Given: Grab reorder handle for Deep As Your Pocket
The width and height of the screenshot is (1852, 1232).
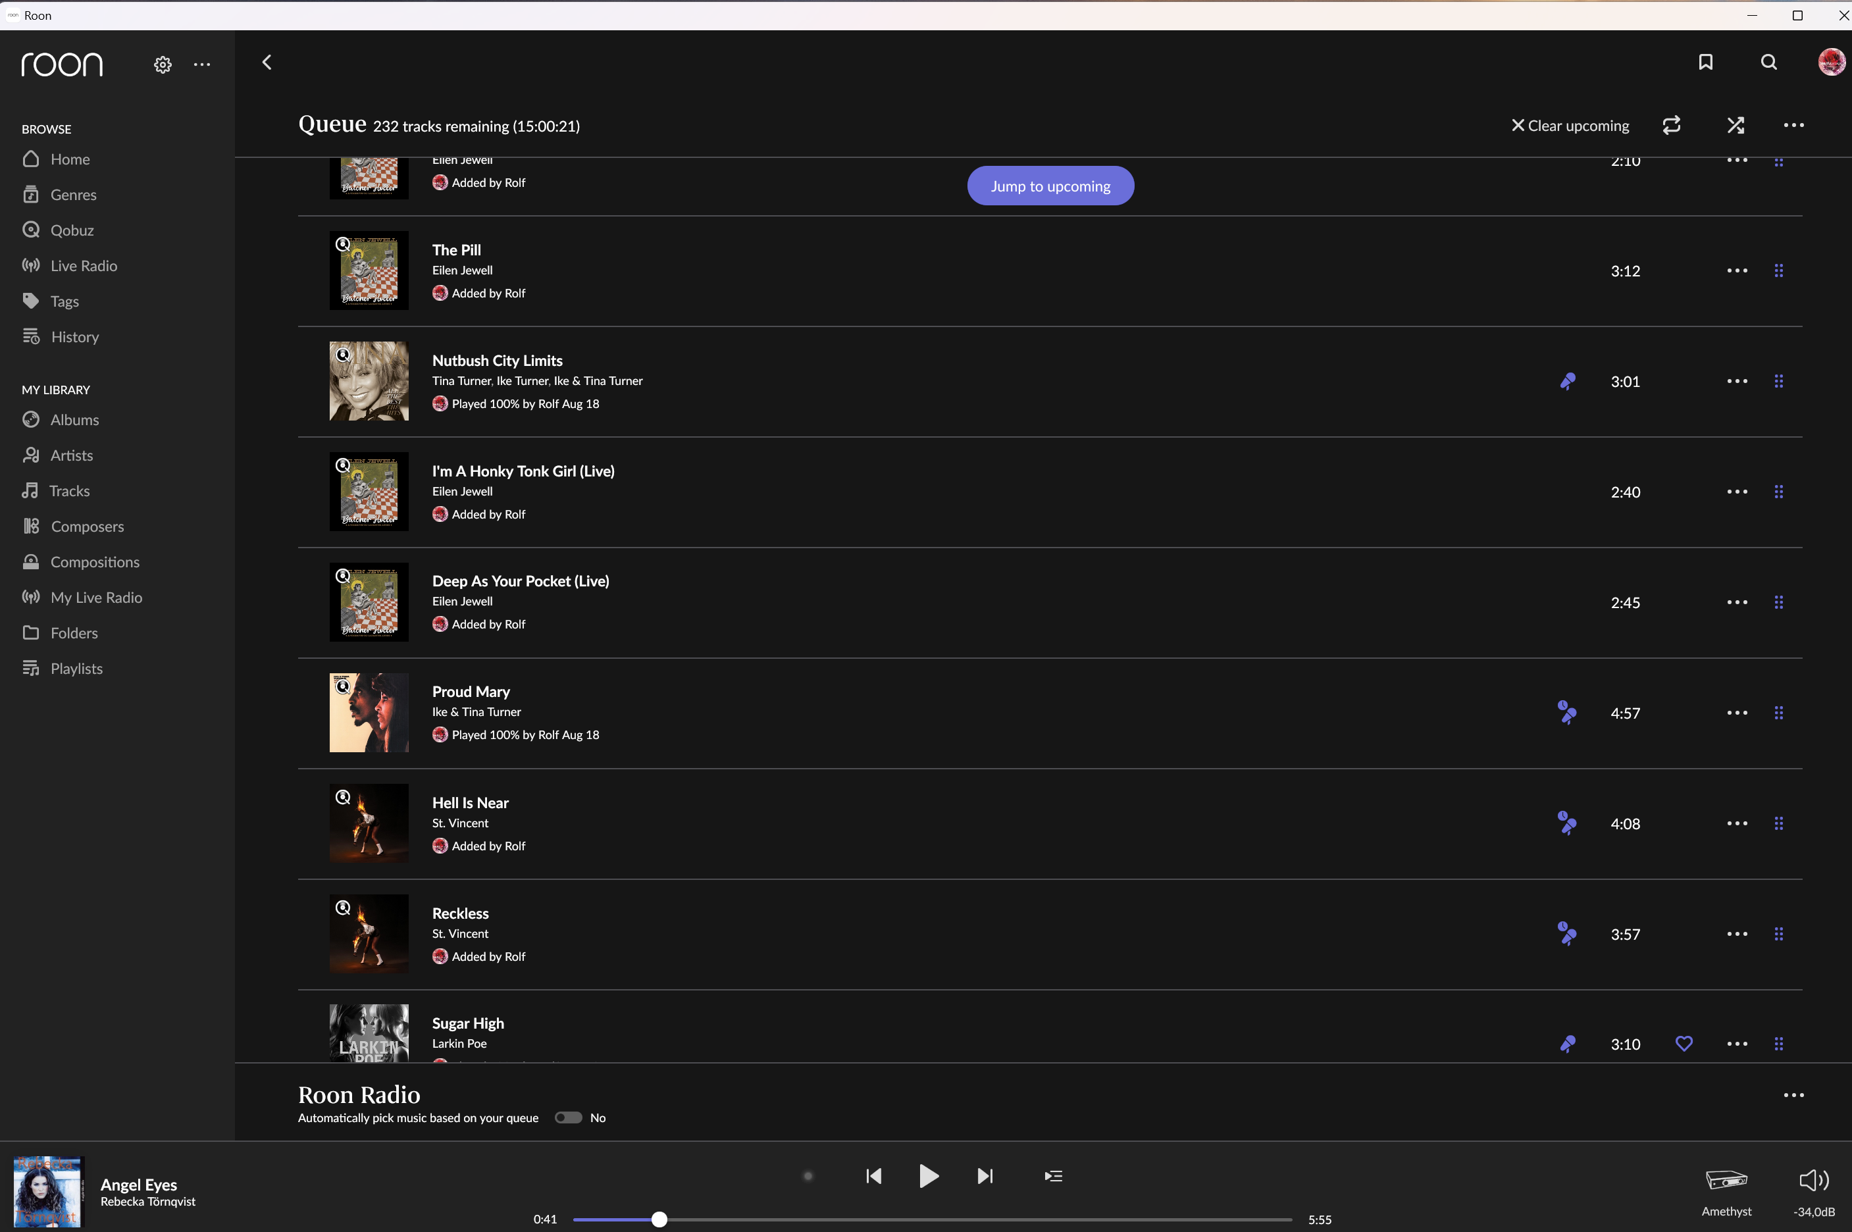Looking at the screenshot, I should coord(1779,603).
